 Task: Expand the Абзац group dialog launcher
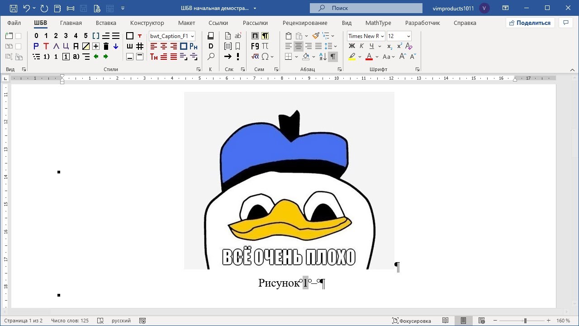click(x=339, y=69)
